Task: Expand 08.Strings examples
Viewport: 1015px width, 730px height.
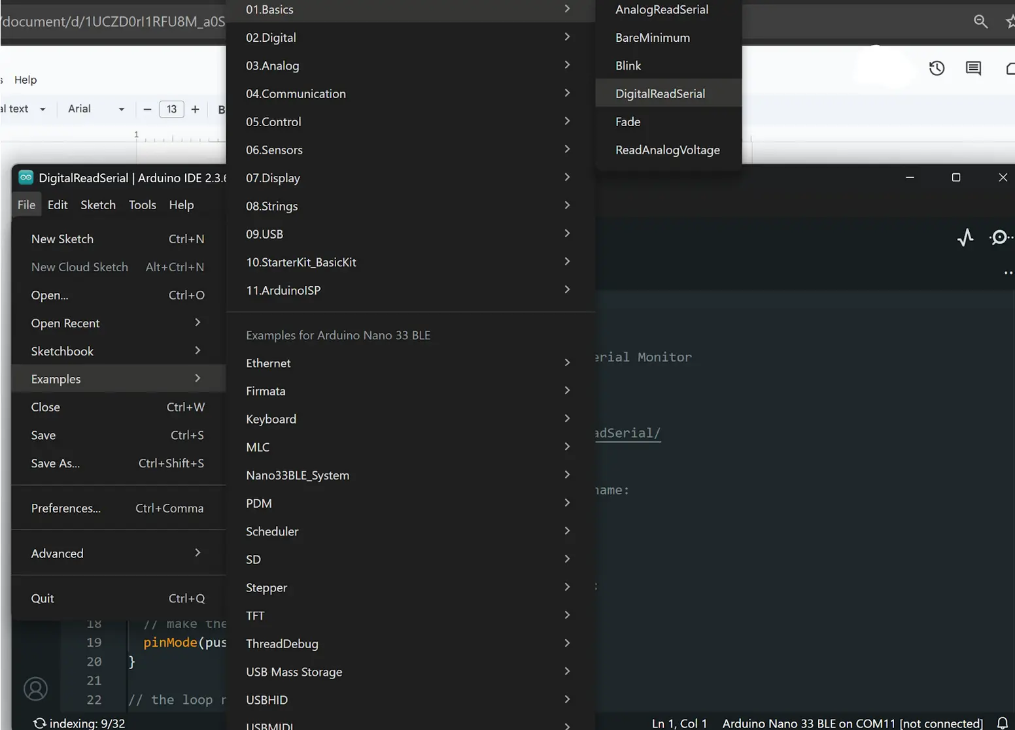Action: pyautogui.click(x=410, y=207)
